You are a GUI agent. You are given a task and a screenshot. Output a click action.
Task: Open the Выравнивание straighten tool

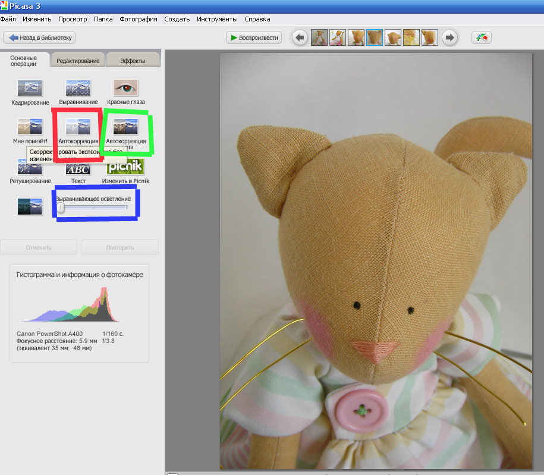click(x=78, y=88)
